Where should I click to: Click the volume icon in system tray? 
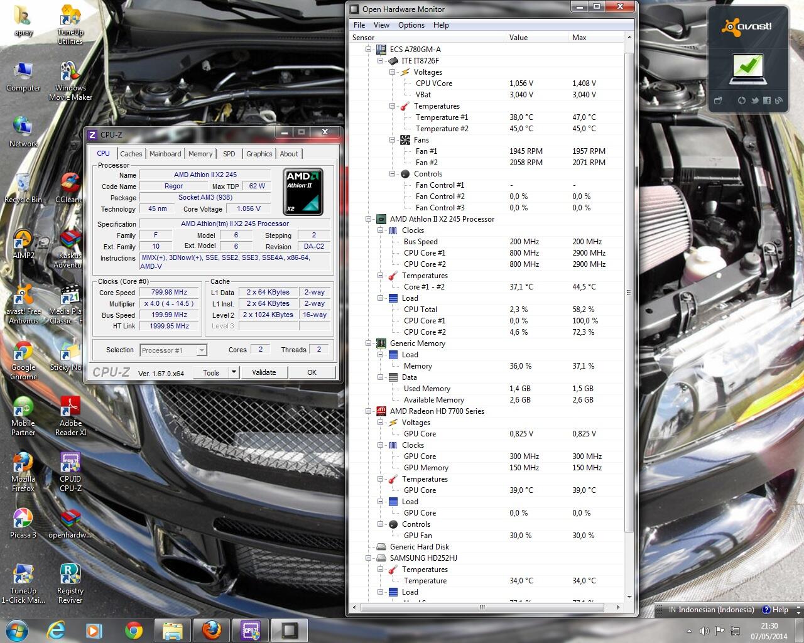click(704, 631)
